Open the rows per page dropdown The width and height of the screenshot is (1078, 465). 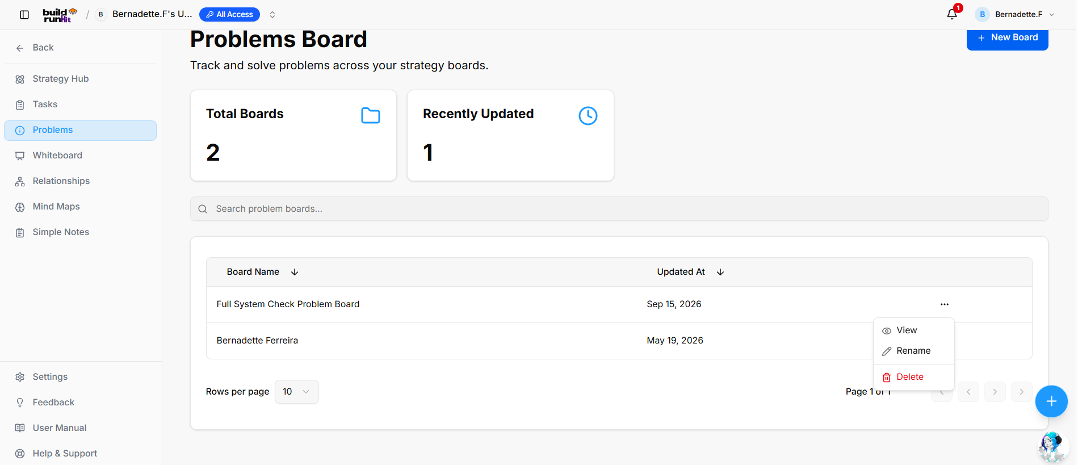[297, 392]
